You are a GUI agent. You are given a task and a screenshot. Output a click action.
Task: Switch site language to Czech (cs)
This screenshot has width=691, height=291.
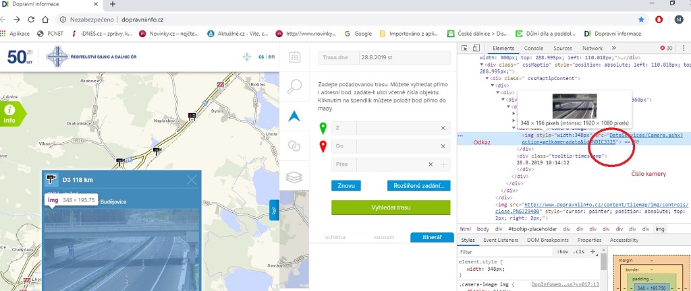[261, 57]
